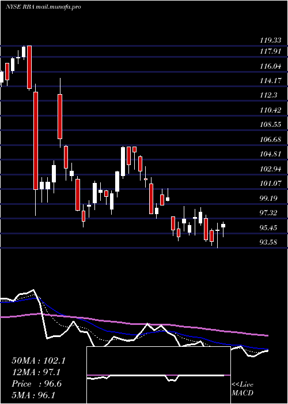The width and height of the screenshot is (288, 404).
Task: Click the NYSE RBA mail.munafa.pro title text
Action: click(x=43, y=7)
